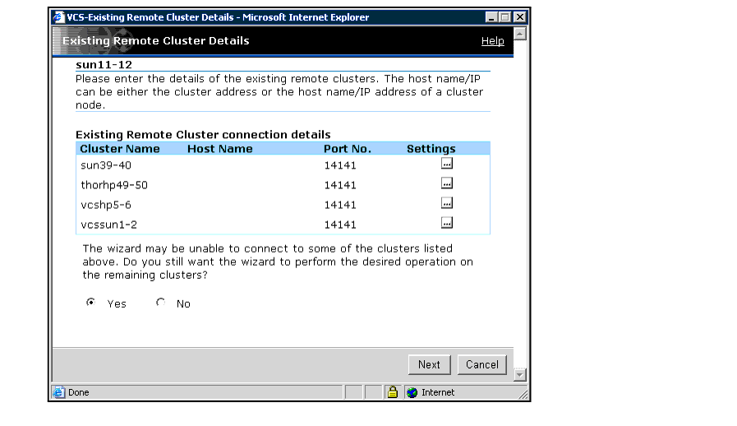Maximize the Internet Explorer window
Screen dimensions: 737x426
pos(505,17)
